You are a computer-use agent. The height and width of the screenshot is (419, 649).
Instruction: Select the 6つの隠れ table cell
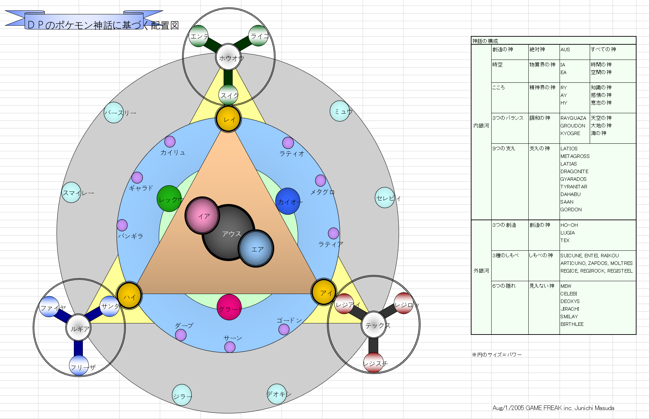tap(510, 307)
